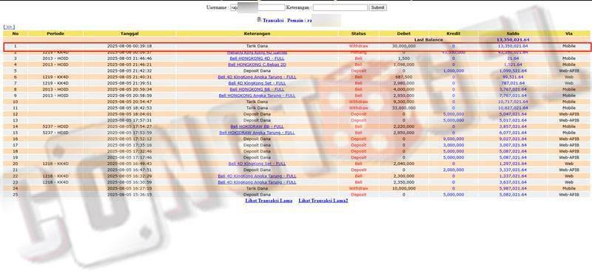
Task: Open Lihat Transaksi Lama link
Action: (269, 201)
